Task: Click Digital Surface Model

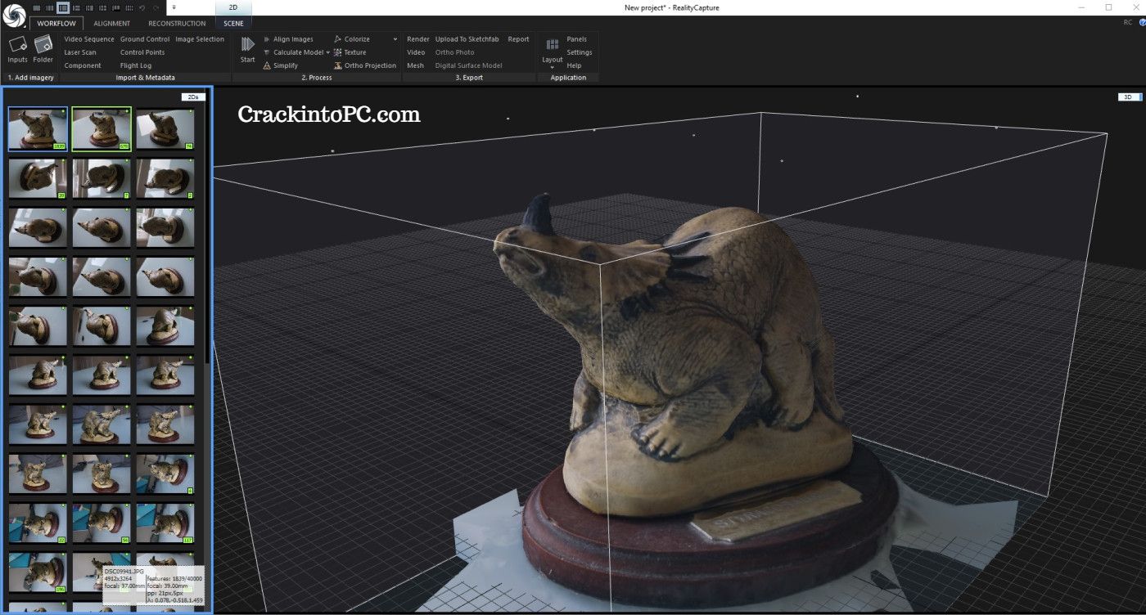Action: tap(468, 65)
